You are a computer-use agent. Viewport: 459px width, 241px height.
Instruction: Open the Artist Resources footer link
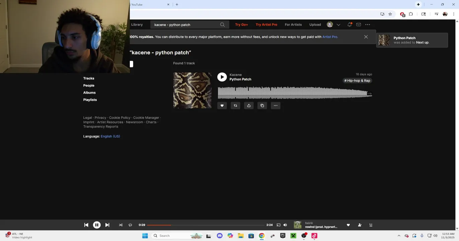110,122
